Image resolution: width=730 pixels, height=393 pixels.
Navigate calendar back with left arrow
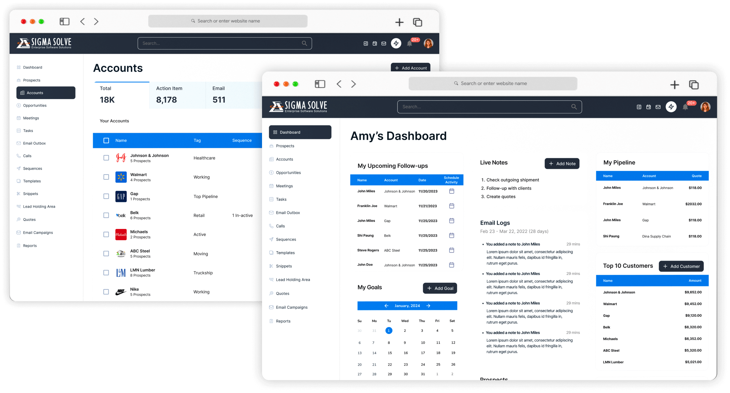click(x=386, y=306)
